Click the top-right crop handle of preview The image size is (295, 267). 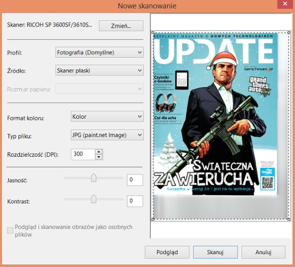(289, 33)
